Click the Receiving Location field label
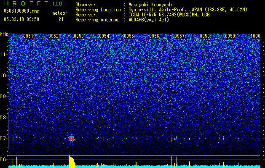265x168 pixels. coord(98,10)
